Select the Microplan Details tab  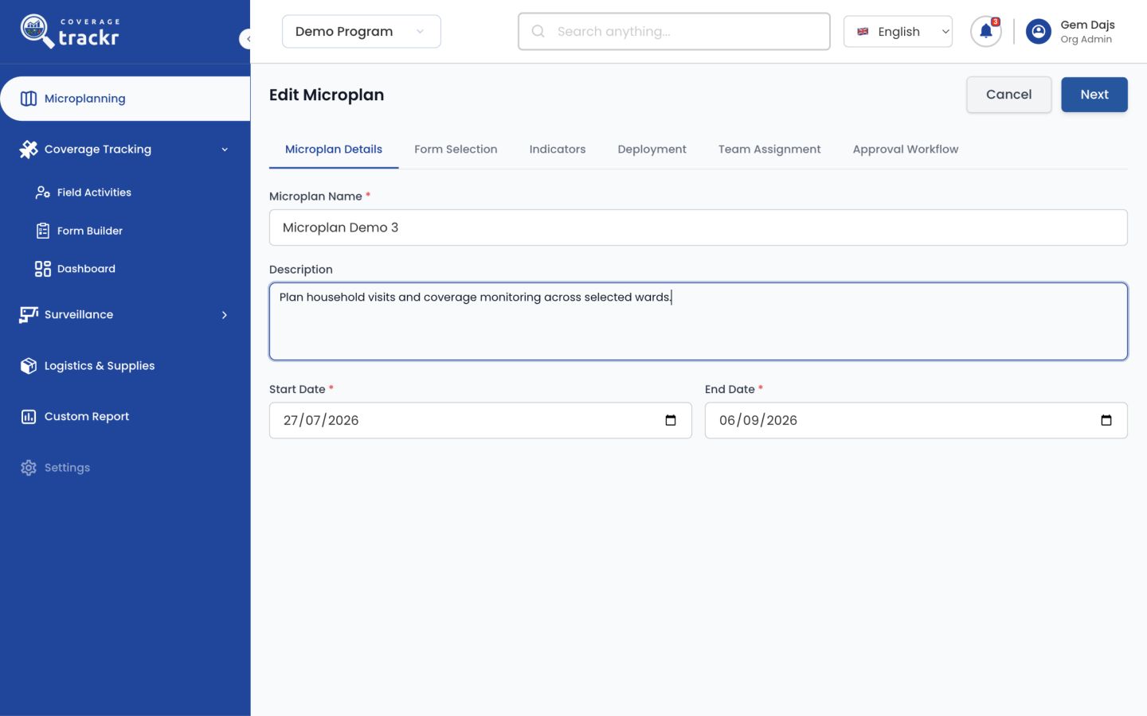pyautogui.click(x=334, y=150)
